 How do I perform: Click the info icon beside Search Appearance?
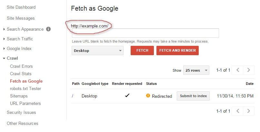pyautogui.click(x=48, y=29)
